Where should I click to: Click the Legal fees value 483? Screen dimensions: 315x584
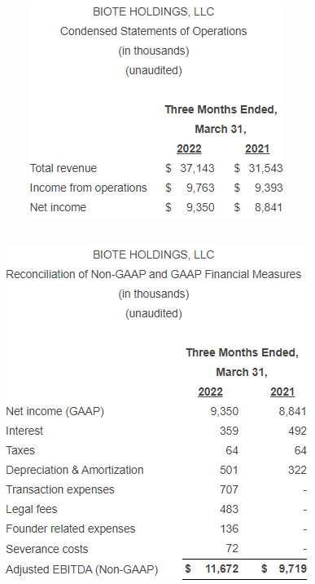(229, 509)
